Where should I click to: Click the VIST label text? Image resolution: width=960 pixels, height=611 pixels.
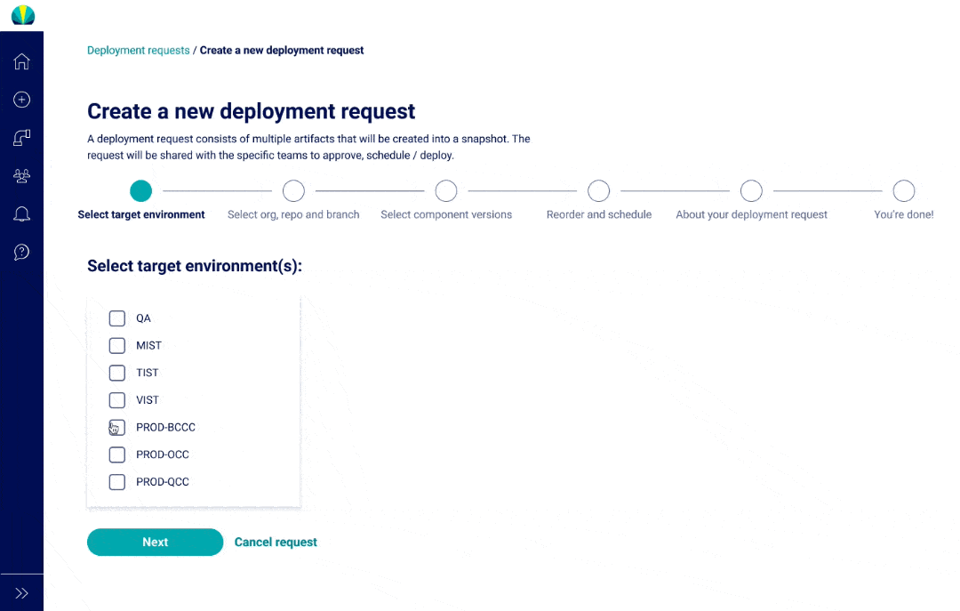click(x=147, y=400)
